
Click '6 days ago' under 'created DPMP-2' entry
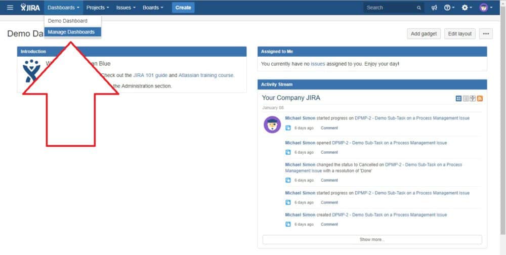[x=304, y=224]
